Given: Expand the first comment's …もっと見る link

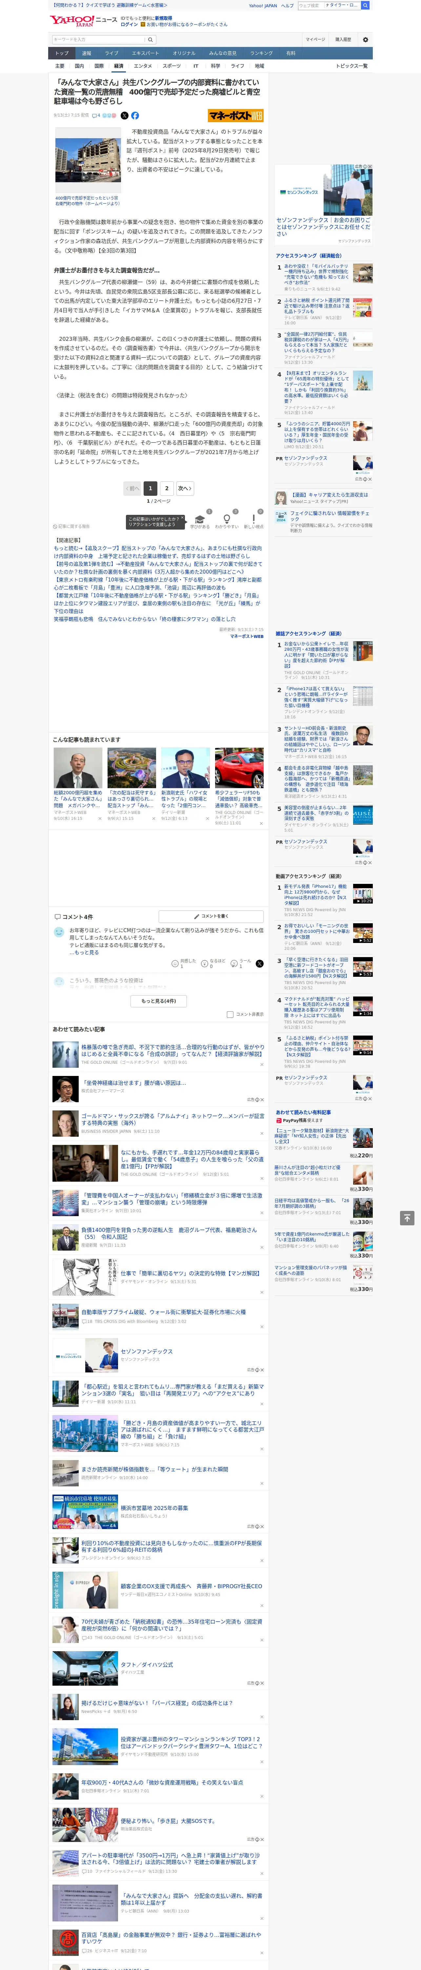Looking at the screenshot, I should click(x=84, y=952).
